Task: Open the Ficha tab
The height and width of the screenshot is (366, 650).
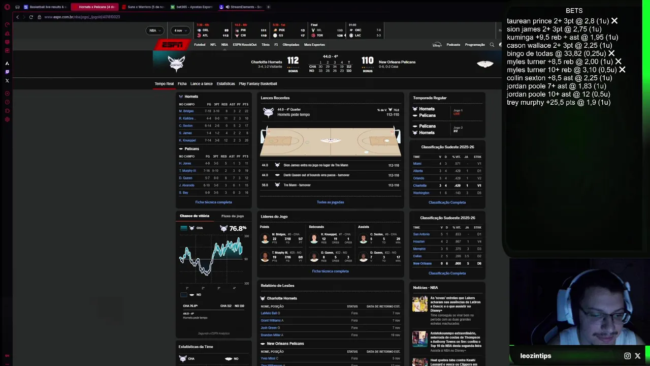Action: [x=182, y=83]
